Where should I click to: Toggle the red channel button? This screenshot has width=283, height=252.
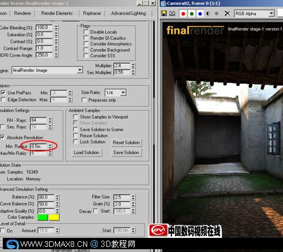click(183, 14)
